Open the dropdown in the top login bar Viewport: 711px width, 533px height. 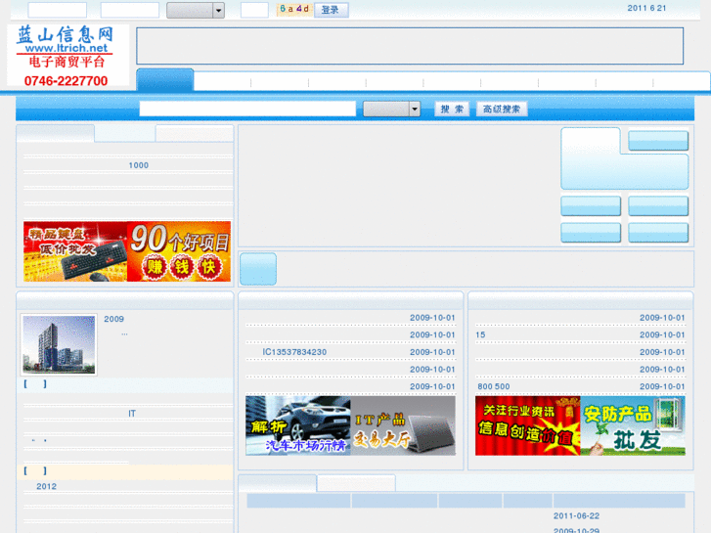click(x=196, y=10)
